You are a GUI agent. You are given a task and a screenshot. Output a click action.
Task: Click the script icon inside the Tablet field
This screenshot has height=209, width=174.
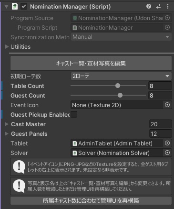(74, 143)
